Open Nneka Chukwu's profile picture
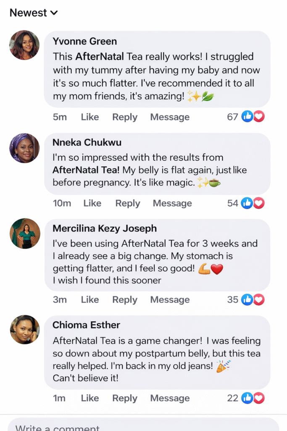Viewport: 287px width, 431px height. (x=24, y=148)
